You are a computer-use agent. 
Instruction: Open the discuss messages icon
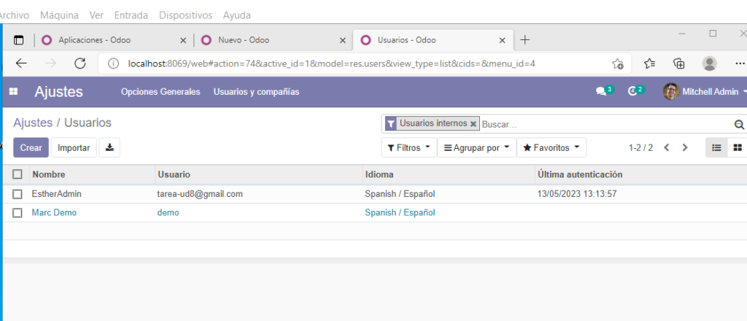point(601,92)
